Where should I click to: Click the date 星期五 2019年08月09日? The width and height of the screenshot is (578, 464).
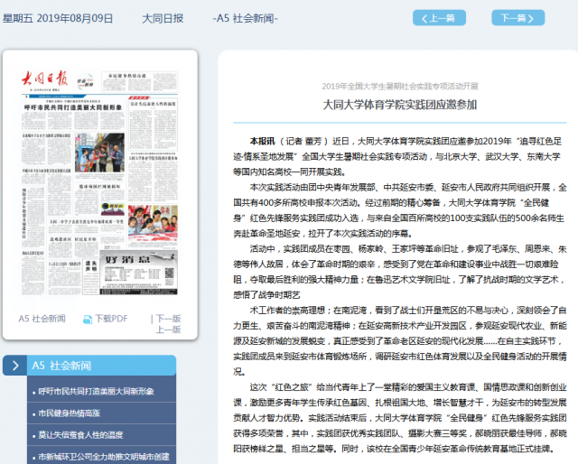pos(59,18)
